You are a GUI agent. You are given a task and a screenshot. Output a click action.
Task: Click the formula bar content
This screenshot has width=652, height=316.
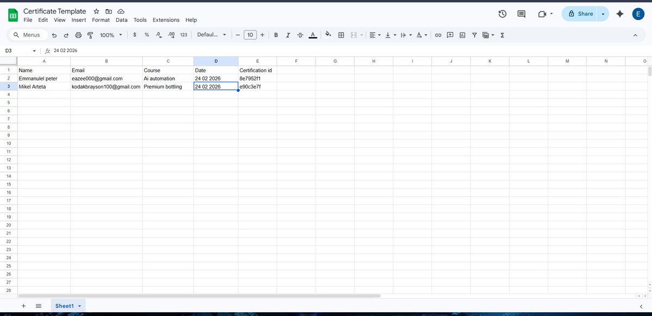[x=66, y=51]
